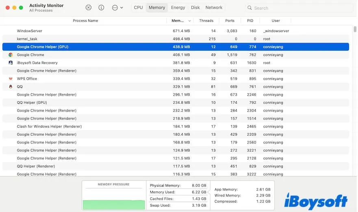Viewport: 358px width, 212px height.
Task: Switch to the CPU tab
Action: (x=138, y=8)
